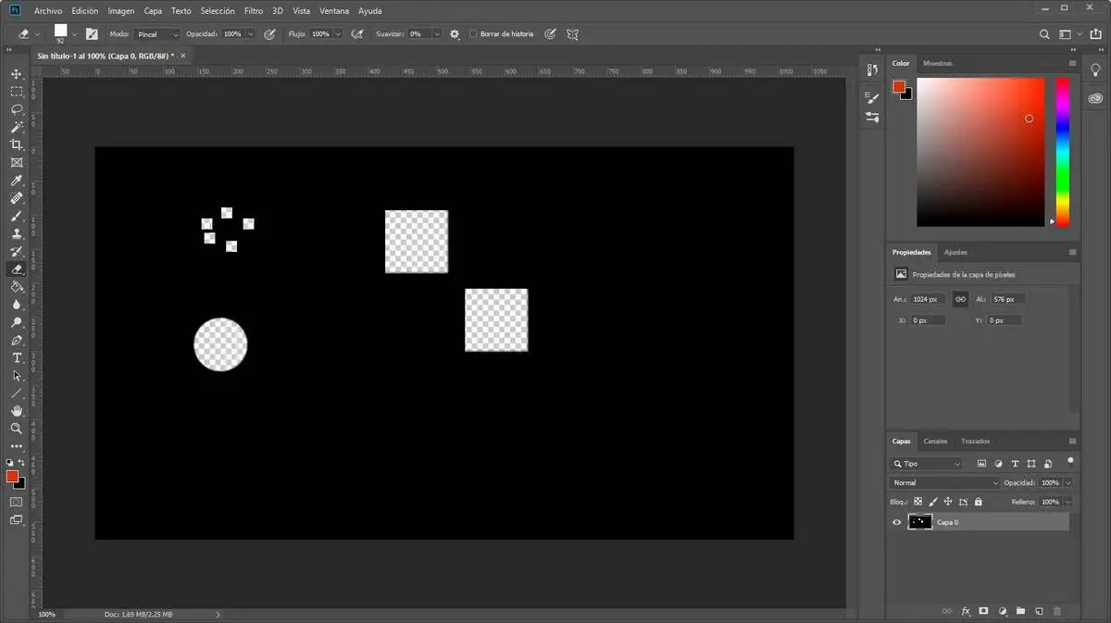
Task: Open the Filtro menu
Action: [x=253, y=11]
